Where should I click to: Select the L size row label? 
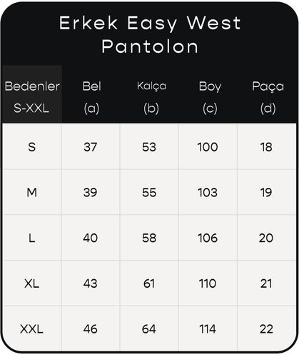point(32,238)
